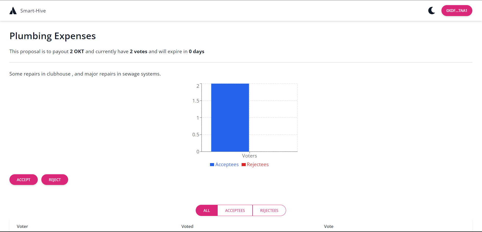Select the ALL voters tab
This screenshot has width=482, height=232.
[207, 210]
